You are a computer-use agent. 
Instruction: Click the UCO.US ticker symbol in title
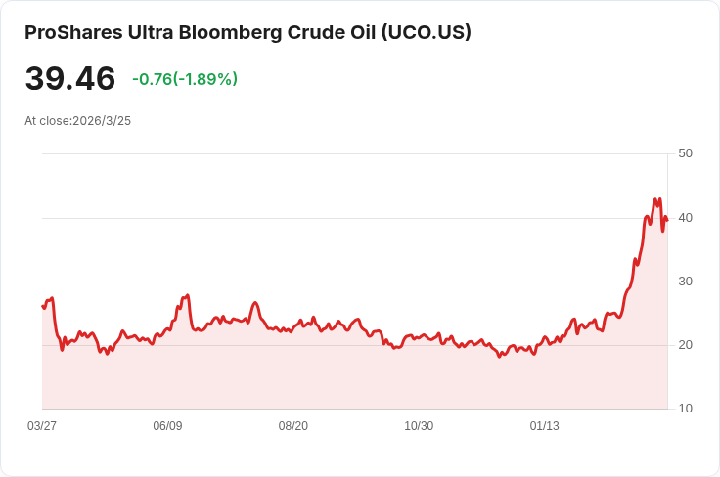pos(427,33)
